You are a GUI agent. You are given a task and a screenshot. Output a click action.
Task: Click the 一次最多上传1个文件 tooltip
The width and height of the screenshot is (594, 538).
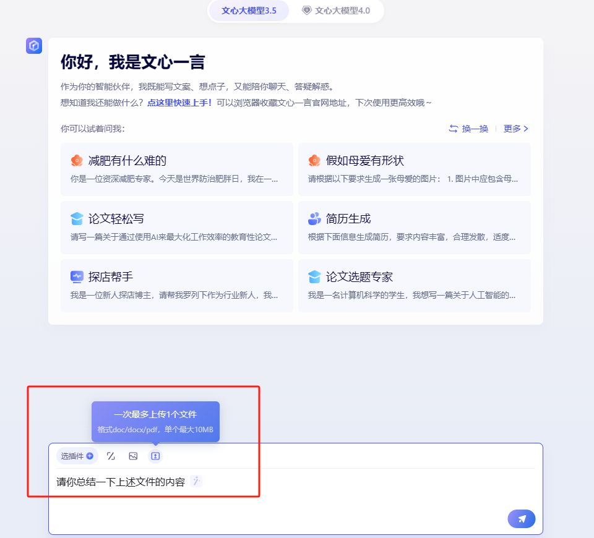pyautogui.click(x=155, y=421)
